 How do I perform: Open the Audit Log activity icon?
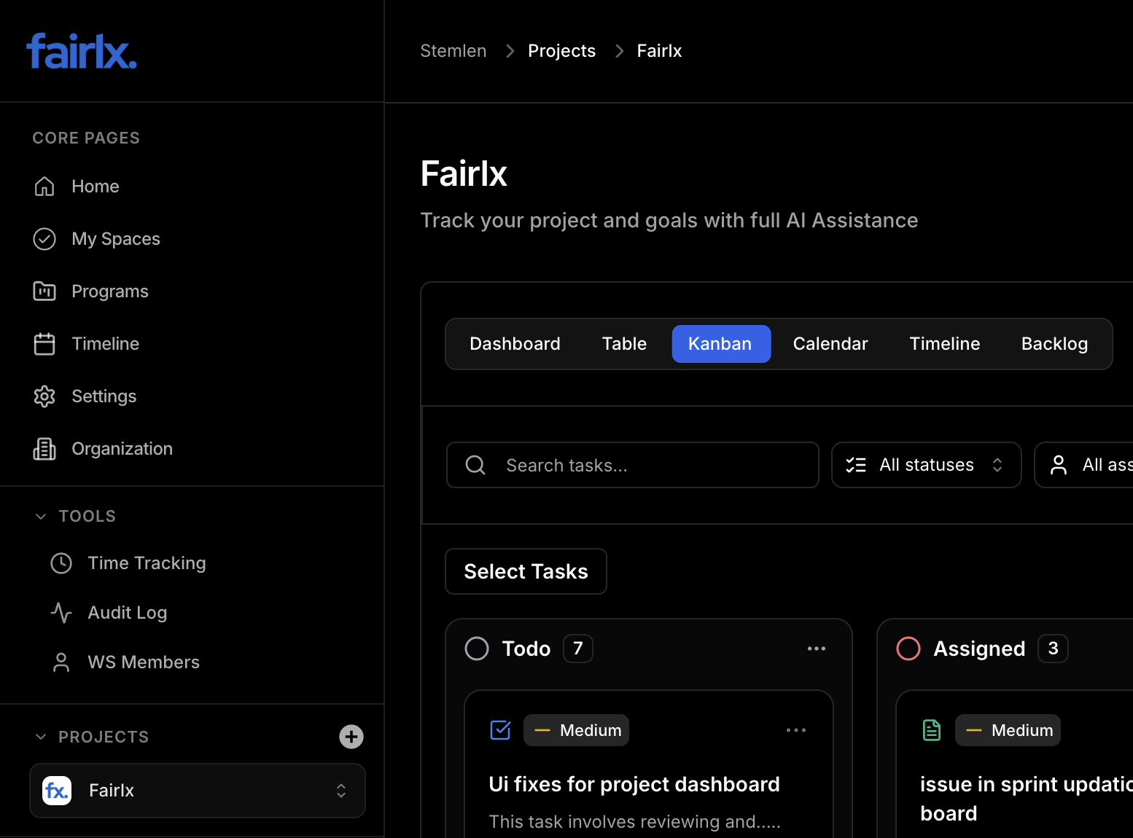pos(61,613)
